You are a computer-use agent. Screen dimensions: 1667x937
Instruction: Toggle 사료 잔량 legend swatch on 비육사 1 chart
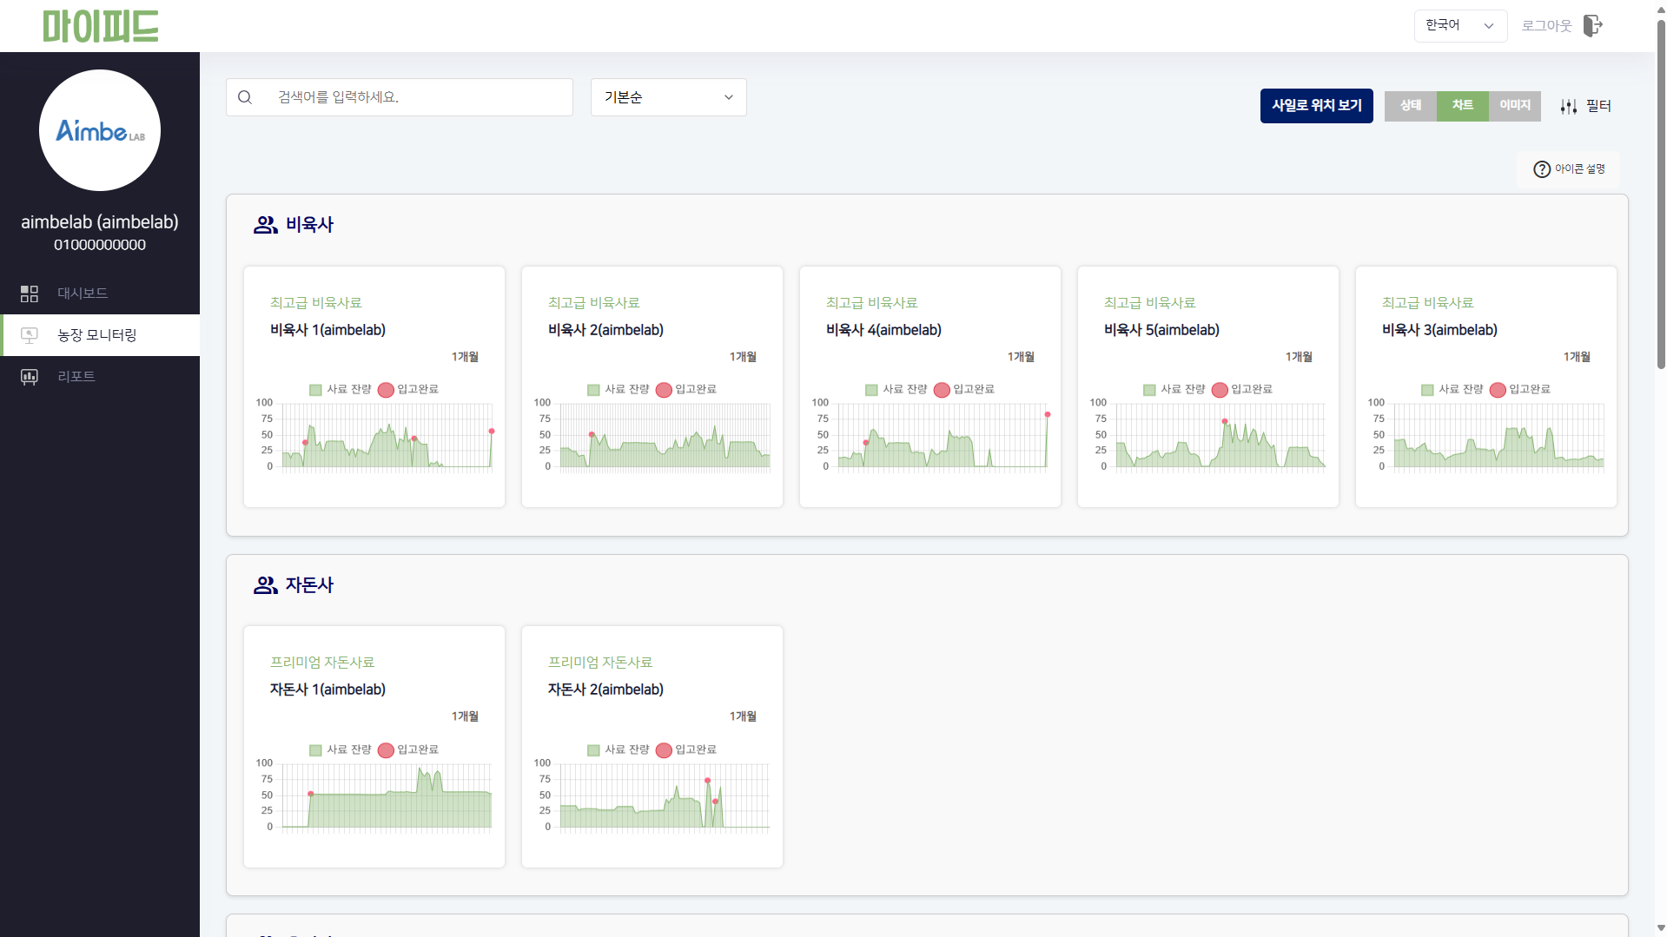tap(315, 390)
